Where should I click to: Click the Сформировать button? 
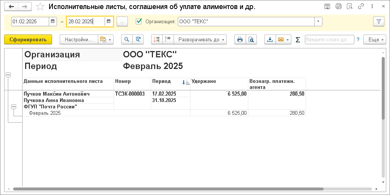28,39
